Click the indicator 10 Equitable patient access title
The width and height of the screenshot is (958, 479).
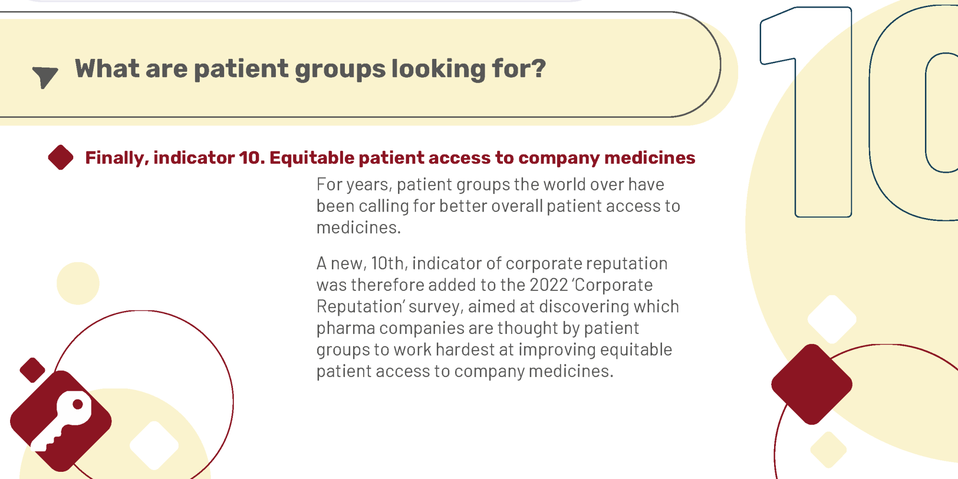pyautogui.click(x=390, y=158)
